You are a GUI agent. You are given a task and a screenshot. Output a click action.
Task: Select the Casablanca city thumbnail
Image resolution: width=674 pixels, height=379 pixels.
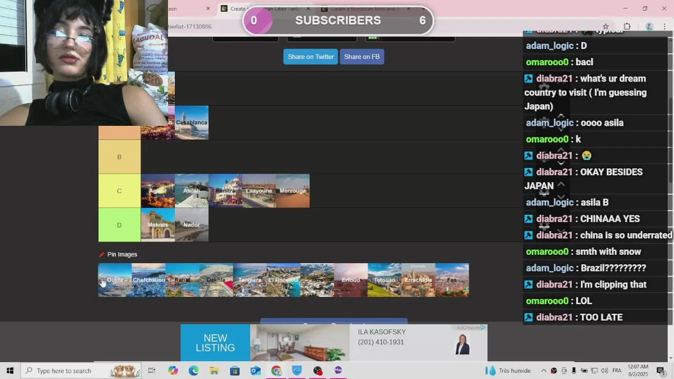192,123
